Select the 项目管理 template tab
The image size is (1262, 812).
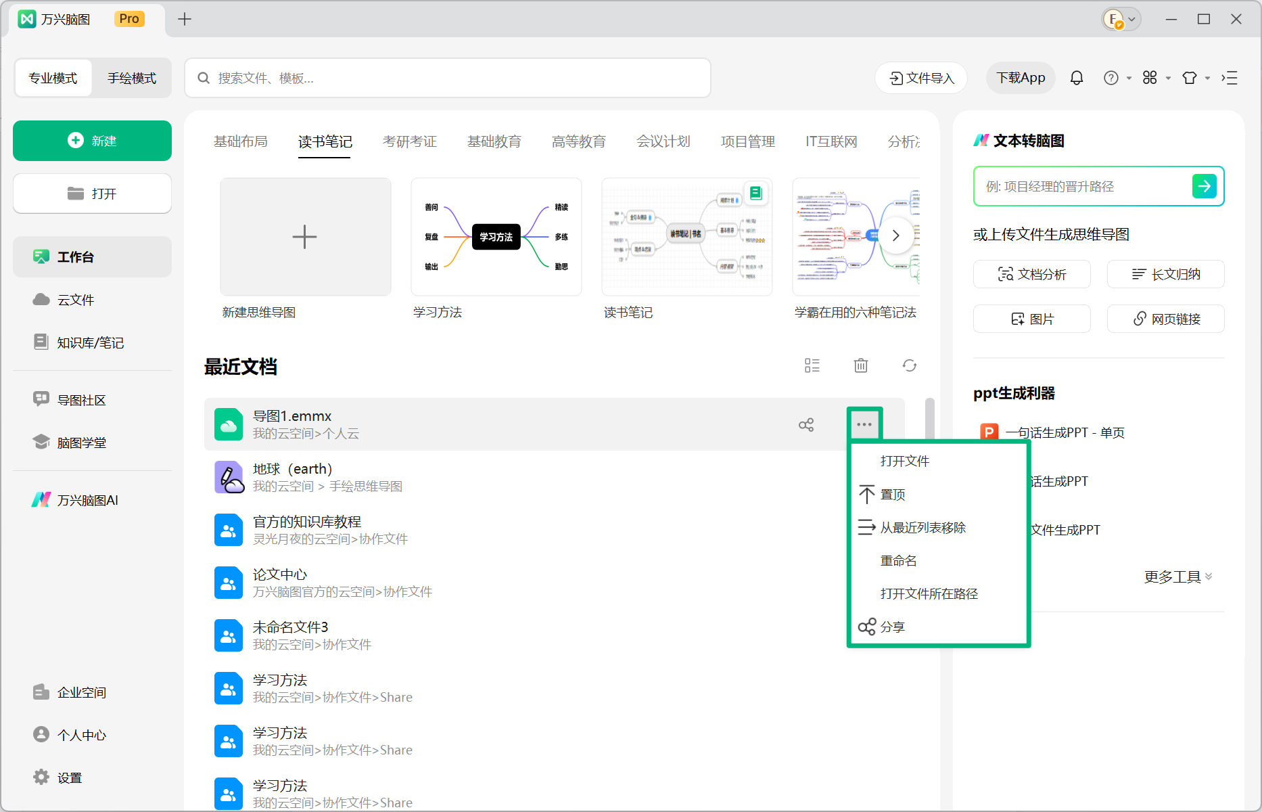click(748, 141)
